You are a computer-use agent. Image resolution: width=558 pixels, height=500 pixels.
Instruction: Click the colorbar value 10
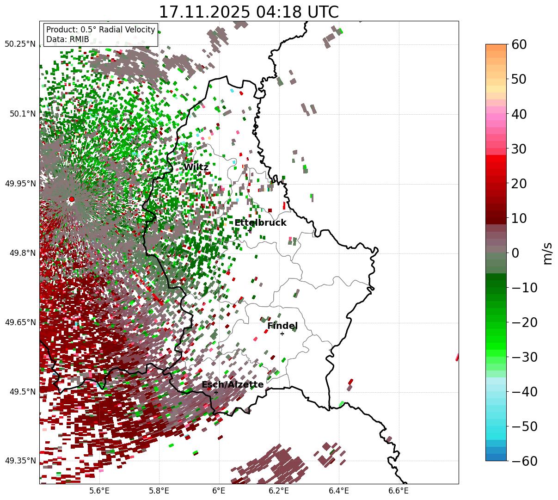pos(518,218)
